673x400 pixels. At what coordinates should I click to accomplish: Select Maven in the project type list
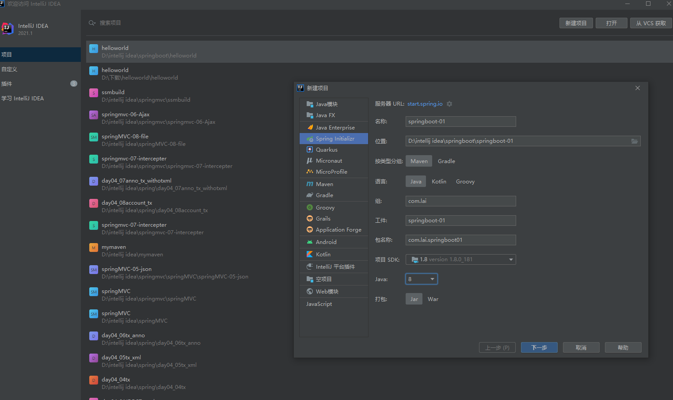(334, 184)
